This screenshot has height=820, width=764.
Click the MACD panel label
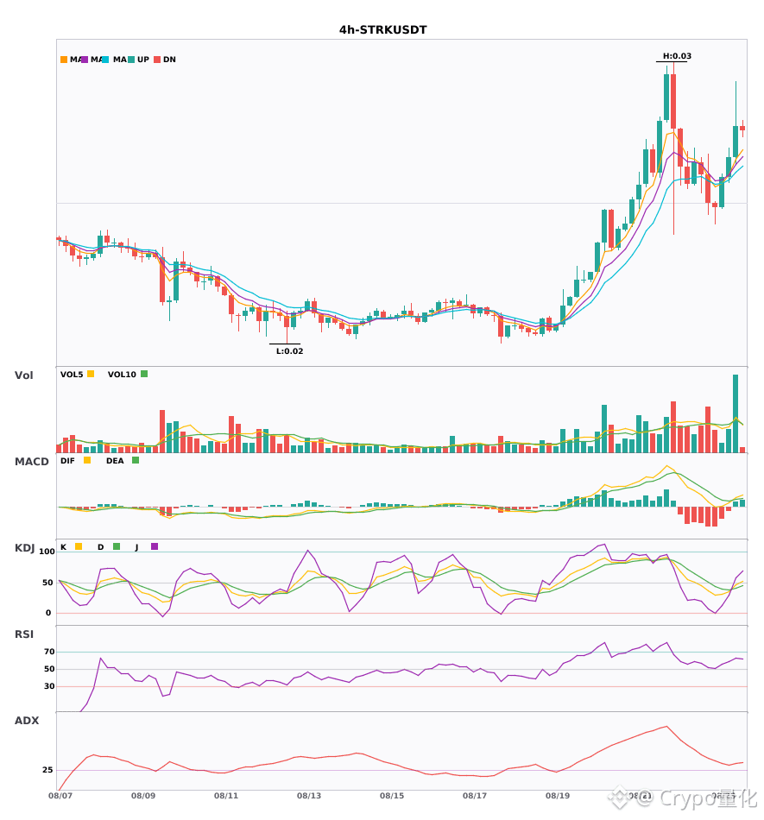(x=31, y=462)
